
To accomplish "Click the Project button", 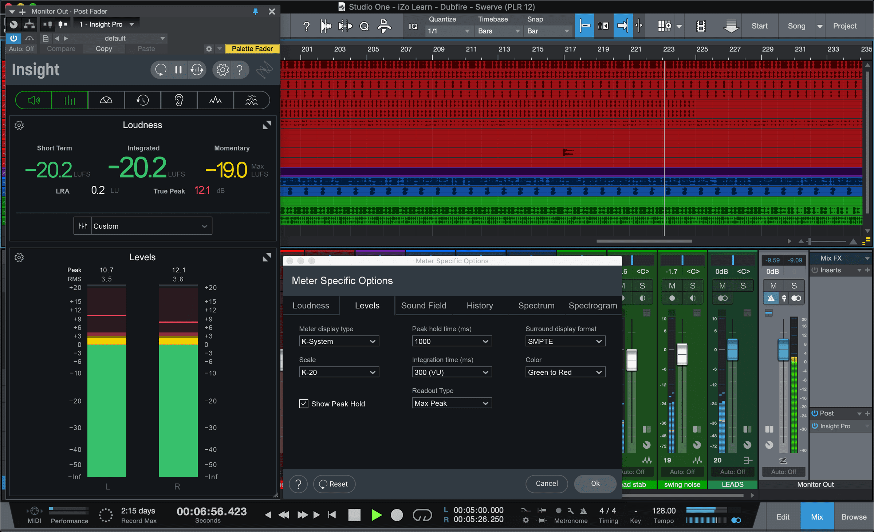I will coord(845,26).
